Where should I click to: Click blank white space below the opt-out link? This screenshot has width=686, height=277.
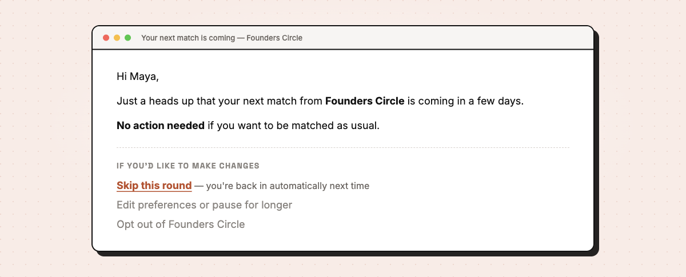click(343, 240)
